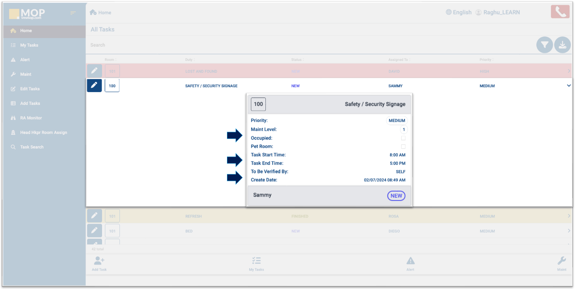Toggle the Occupied checkbox
The image size is (575, 289).
tap(403, 138)
